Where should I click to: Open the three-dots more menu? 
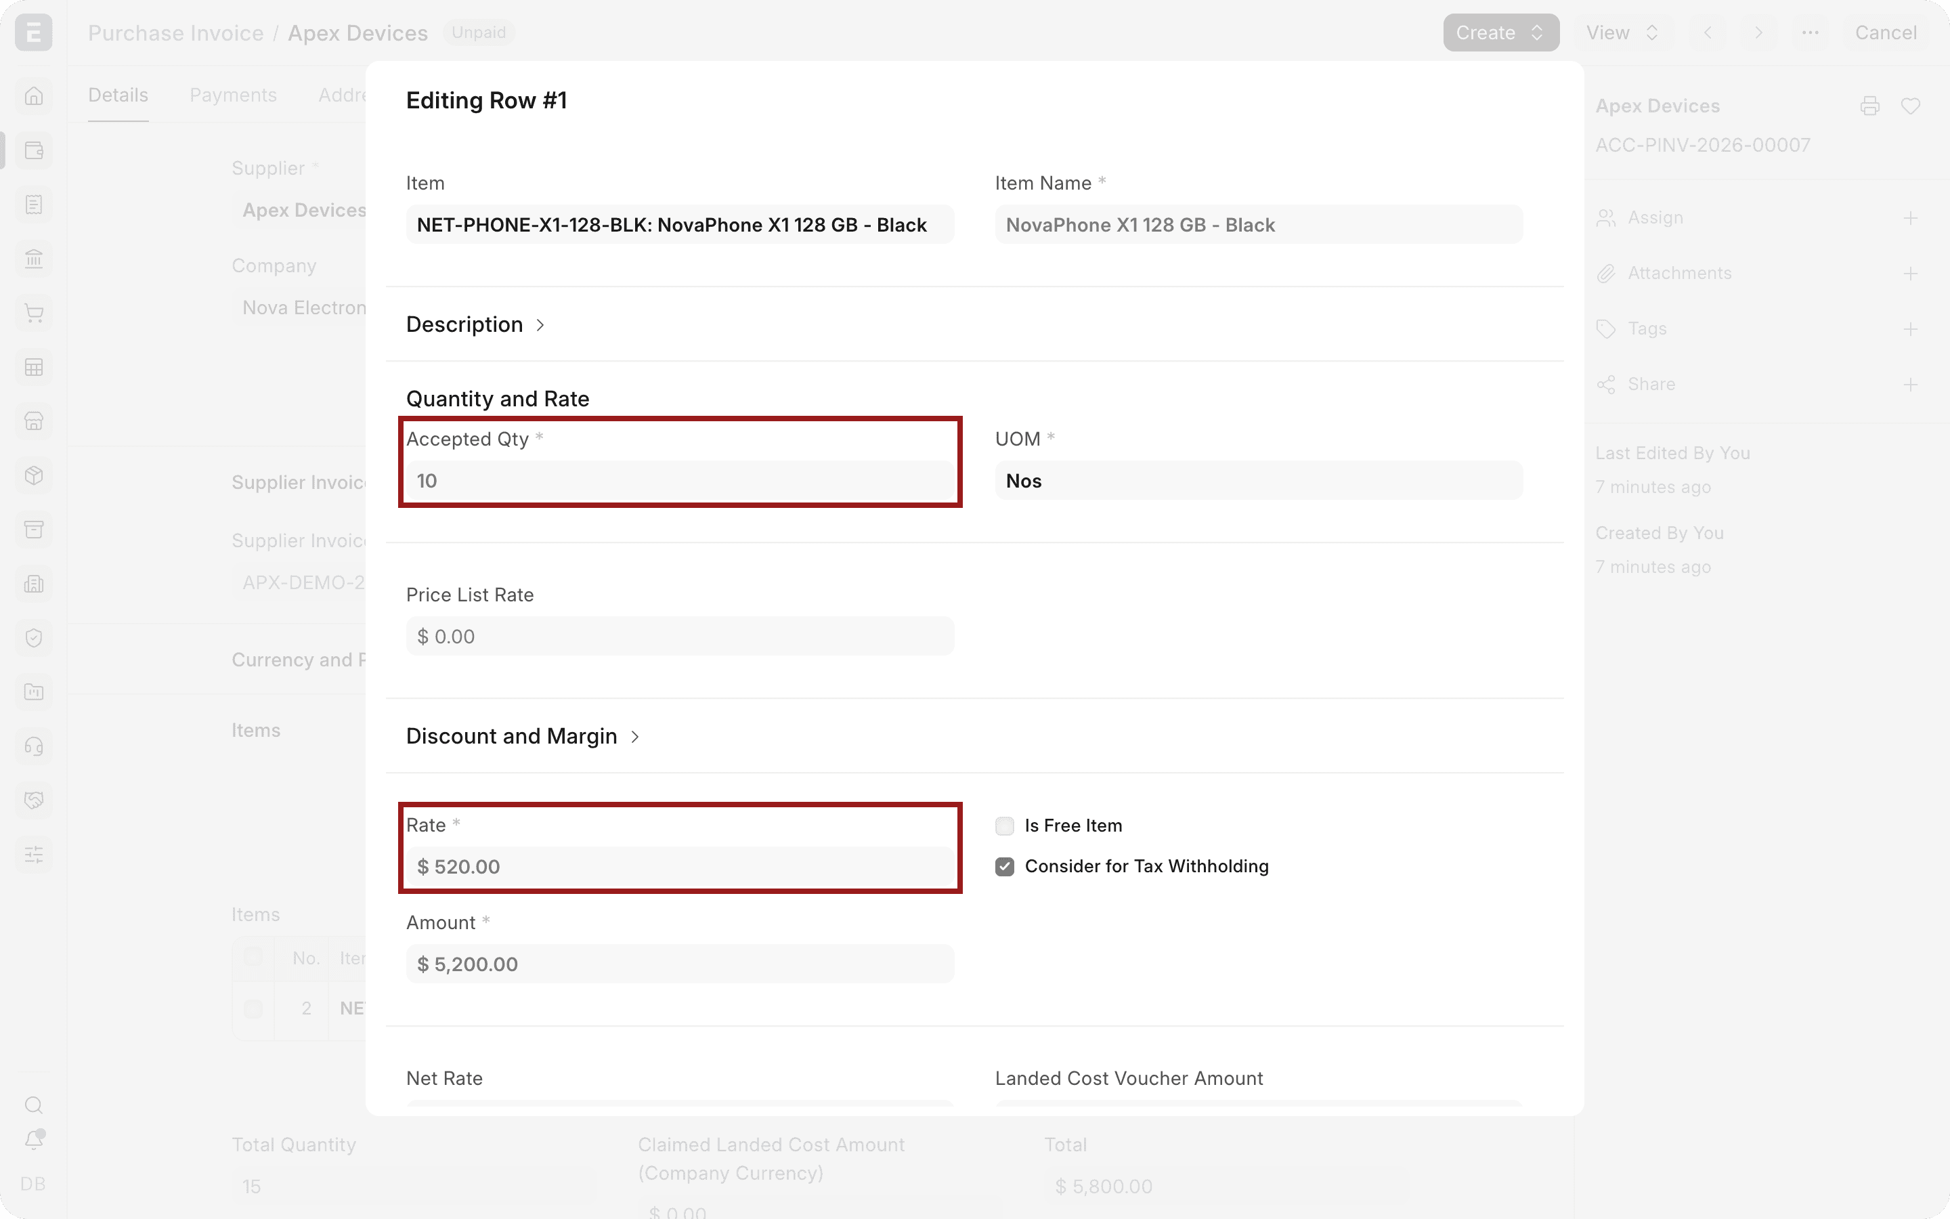pos(1810,33)
